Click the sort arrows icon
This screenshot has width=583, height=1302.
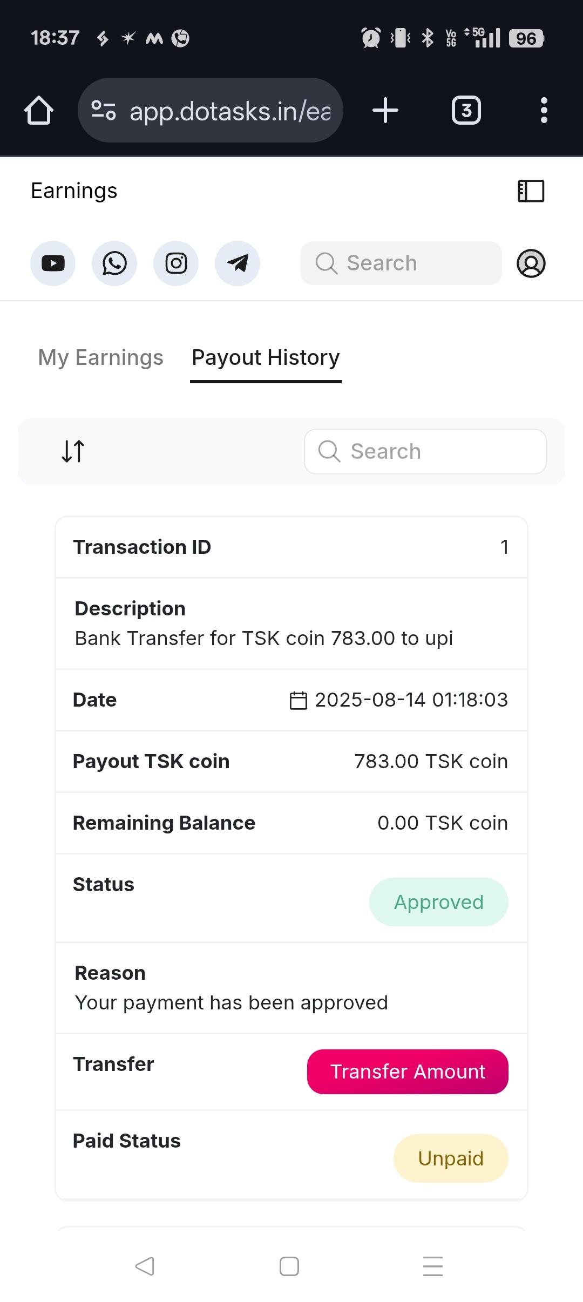pyautogui.click(x=73, y=451)
